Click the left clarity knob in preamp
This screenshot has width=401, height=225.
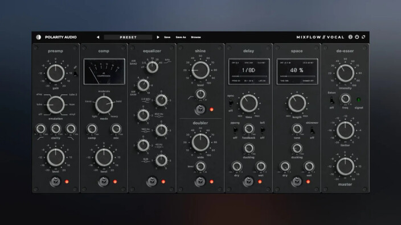(x=40, y=129)
